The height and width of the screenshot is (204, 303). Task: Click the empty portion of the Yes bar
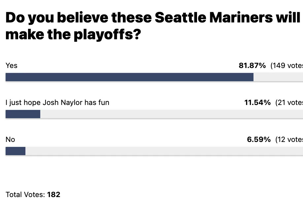tap(278, 77)
